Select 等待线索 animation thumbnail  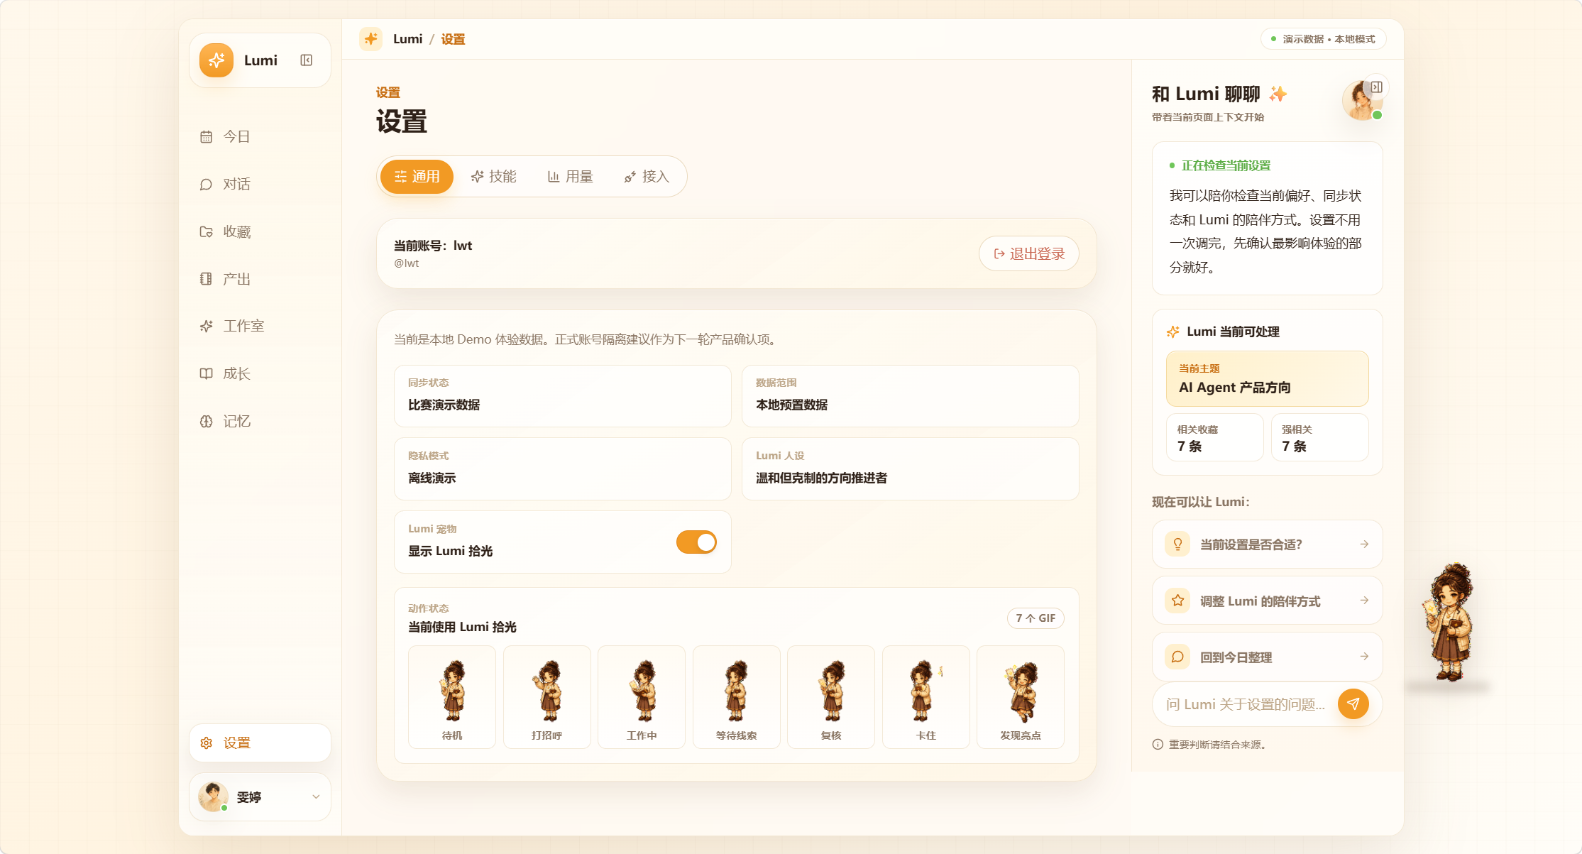point(736,697)
